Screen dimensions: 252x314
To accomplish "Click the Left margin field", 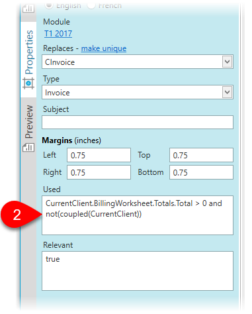I will pyautogui.click(x=99, y=155).
